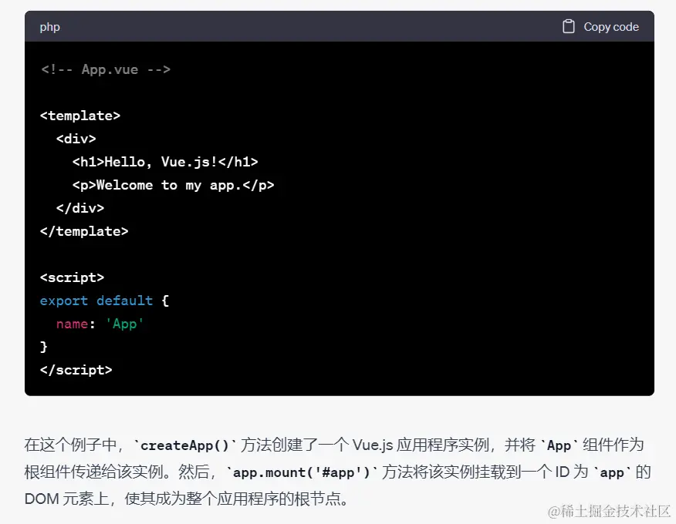Click the "Copy code" button label
The height and width of the screenshot is (524, 676).
click(611, 27)
